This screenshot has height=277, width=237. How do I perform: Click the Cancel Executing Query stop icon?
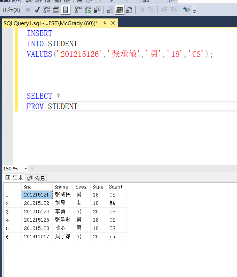[28, 10]
